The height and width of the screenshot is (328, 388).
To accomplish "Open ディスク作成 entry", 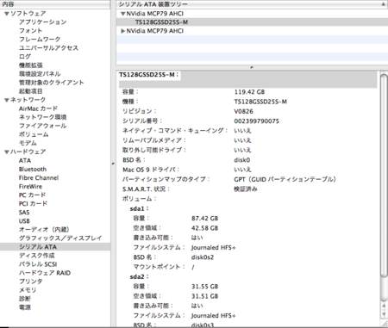I will 37,256.
